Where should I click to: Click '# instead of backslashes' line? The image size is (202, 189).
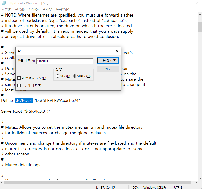coord(64,20)
